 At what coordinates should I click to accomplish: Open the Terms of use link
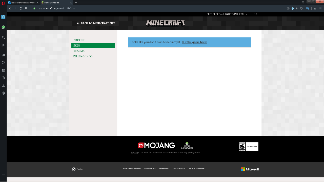(x=150, y=169)
